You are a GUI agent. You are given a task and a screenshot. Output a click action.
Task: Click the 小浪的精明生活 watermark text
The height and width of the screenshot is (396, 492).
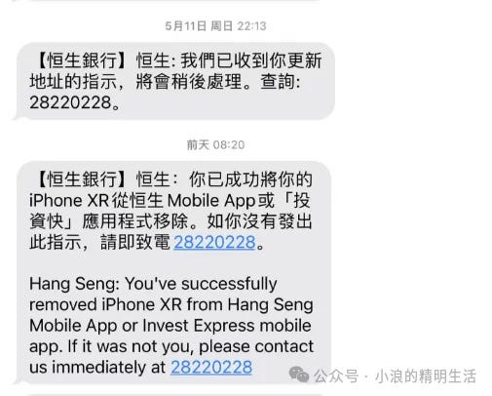pyautogui.click(x=426, y=376)
